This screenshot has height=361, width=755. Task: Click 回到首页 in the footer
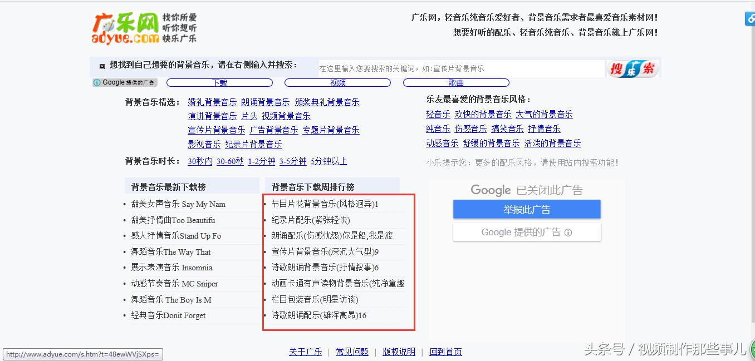445,352
